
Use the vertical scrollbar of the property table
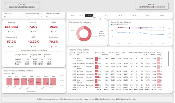[169, 59]
